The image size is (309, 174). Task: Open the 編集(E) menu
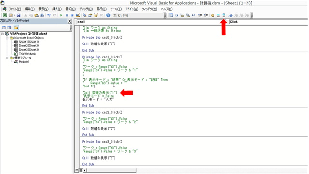tap(29, 9)
